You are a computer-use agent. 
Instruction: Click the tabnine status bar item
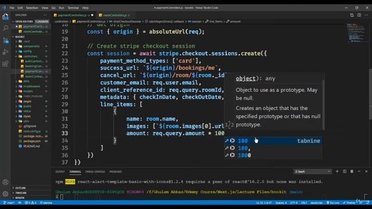46,203
